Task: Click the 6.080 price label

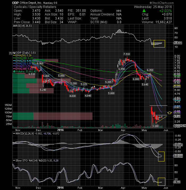Action: click(x=136, y=79)
